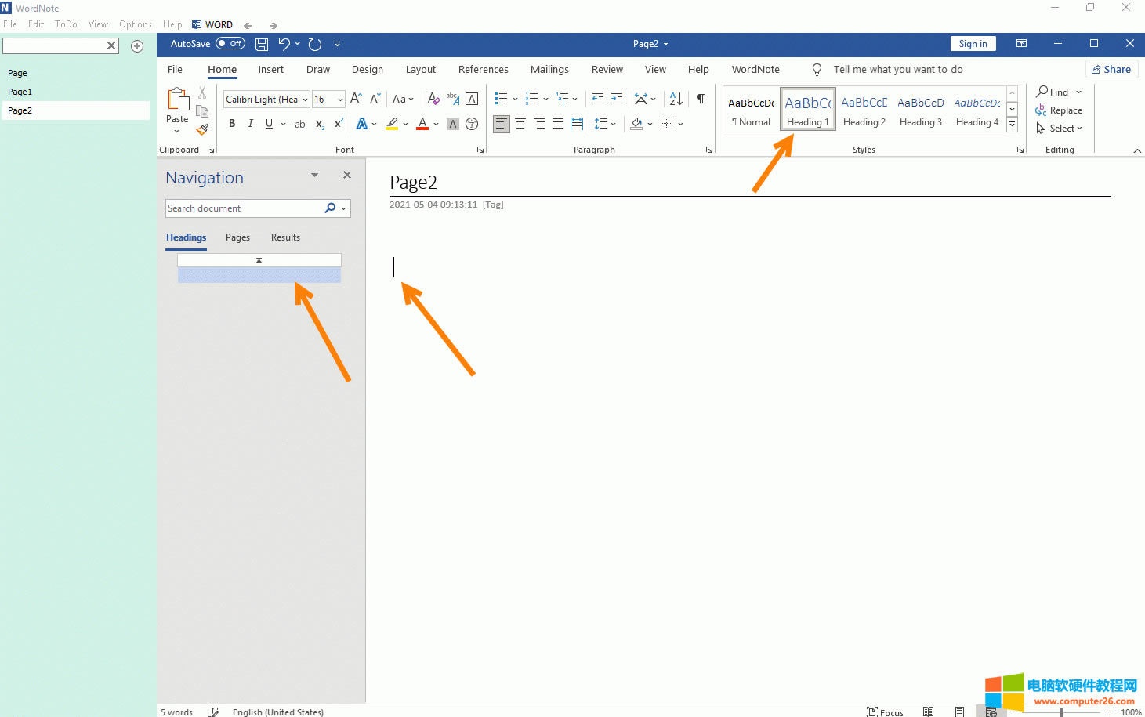Screen dimensions: 1145x717
Task: Switch to Pages tab in Navigation
Action: [237, 237]
